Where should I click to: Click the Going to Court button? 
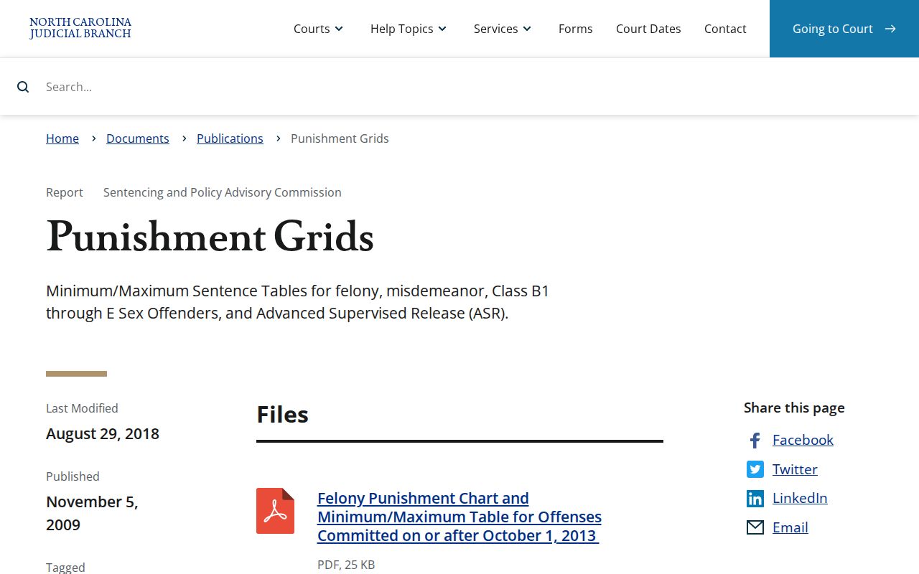pyautogui.click(x=844, y=29)
